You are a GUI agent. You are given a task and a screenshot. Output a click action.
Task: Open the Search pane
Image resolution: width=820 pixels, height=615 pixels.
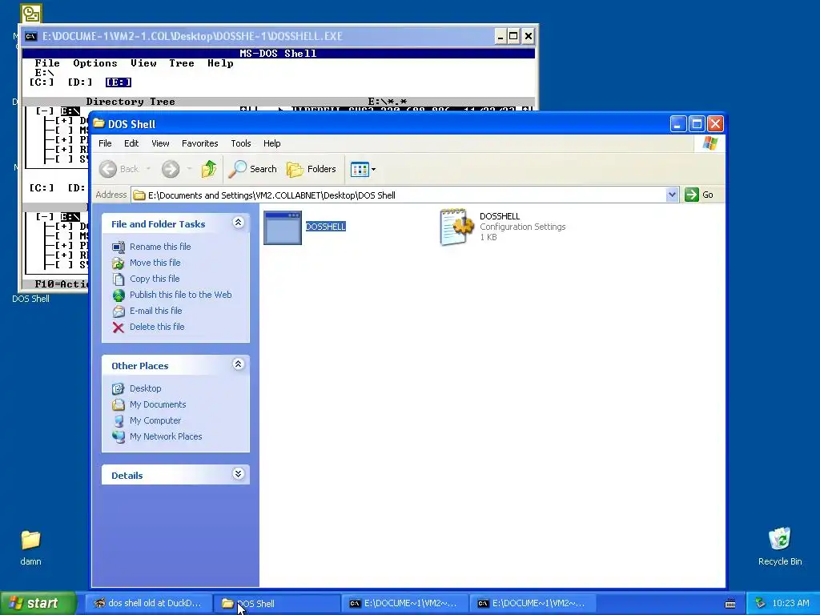tap(253, 169)
